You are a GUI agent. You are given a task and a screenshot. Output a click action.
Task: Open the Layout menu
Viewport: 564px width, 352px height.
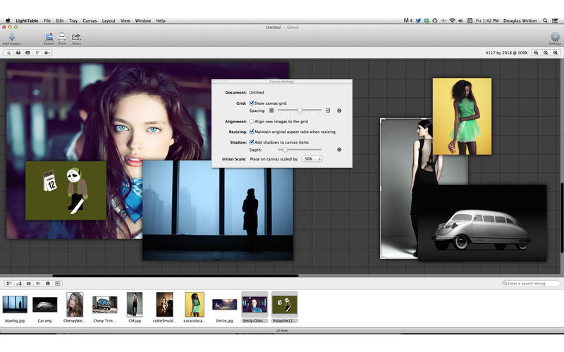point(109,21)
